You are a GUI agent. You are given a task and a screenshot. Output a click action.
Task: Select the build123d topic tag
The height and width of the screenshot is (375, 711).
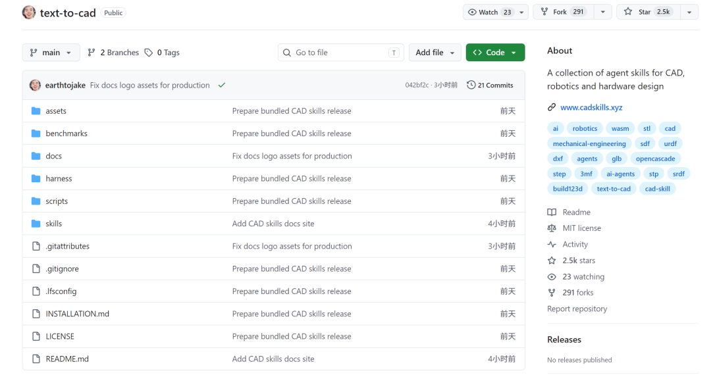[x=567, y=189]
